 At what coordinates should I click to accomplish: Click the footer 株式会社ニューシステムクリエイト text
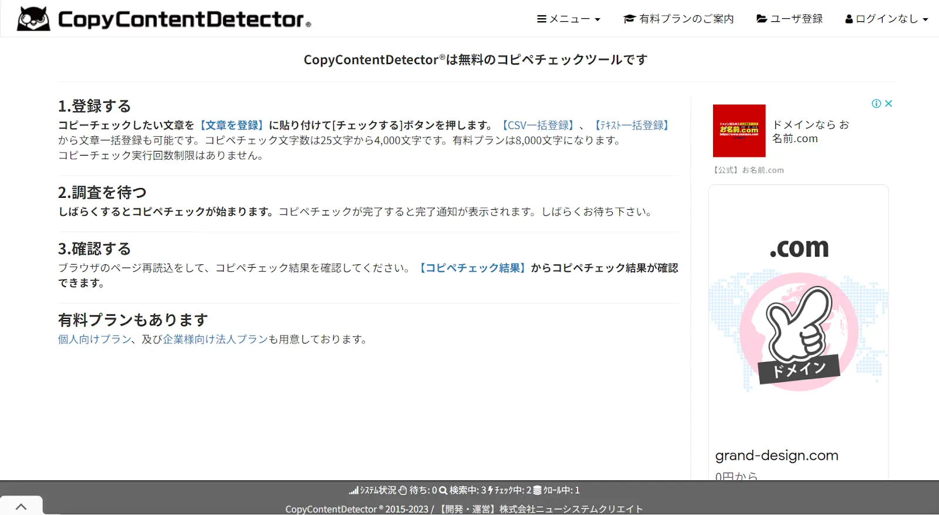(x=571, y=509)
